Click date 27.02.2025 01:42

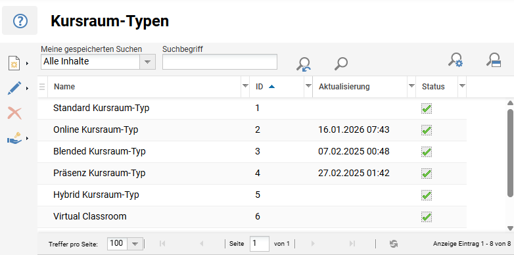pyautogui.click(x=354, y=173)
